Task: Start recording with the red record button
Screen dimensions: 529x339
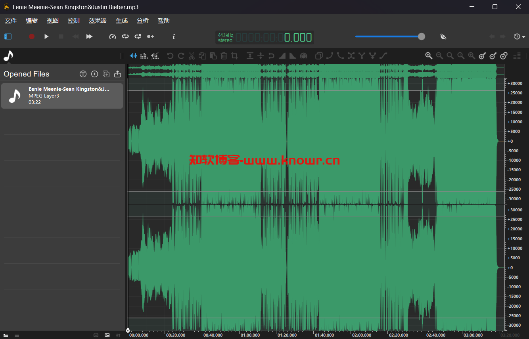Action: pos(32,36)
